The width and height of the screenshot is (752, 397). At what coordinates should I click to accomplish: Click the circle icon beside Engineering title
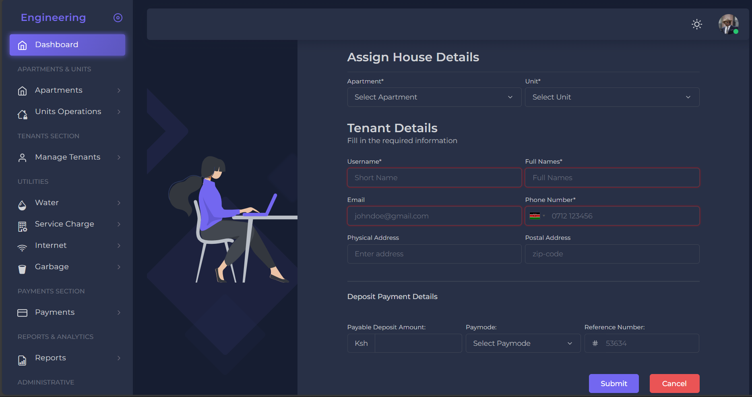118,17
